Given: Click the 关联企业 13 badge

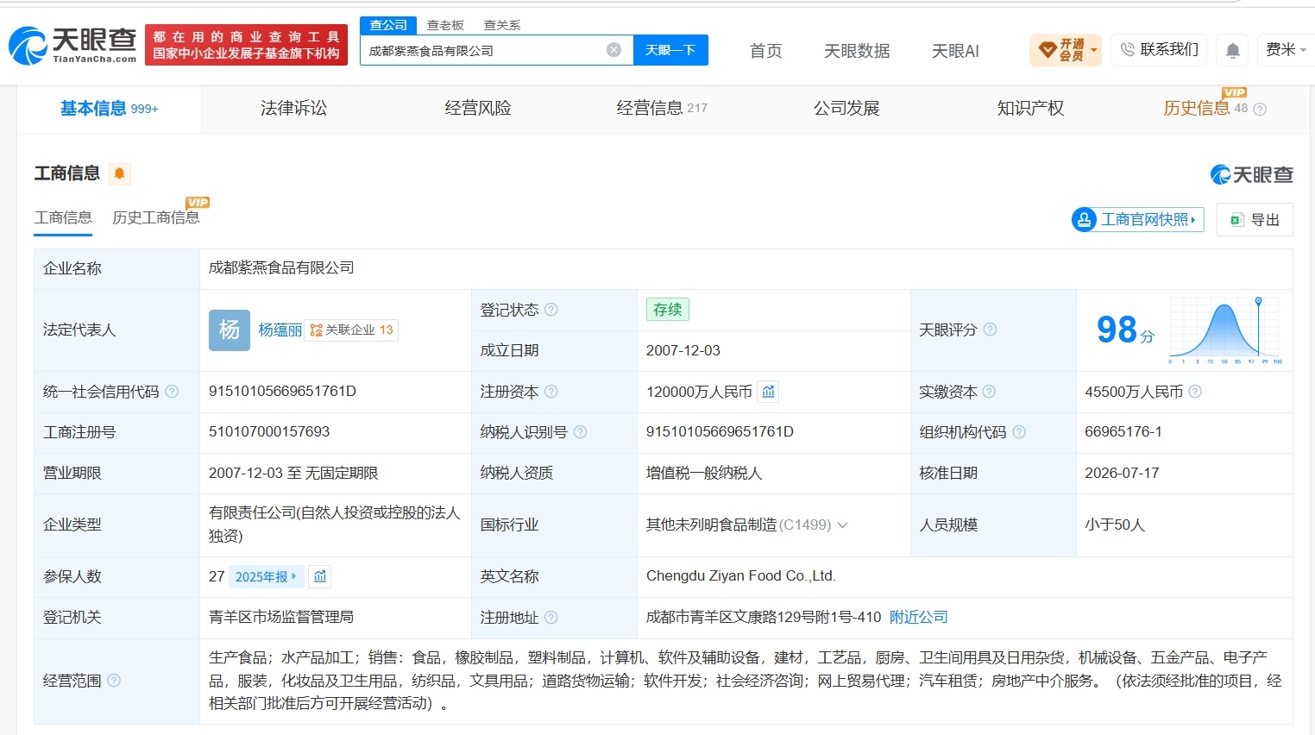Looking at the screenshot, I should (x=352, y=330).
